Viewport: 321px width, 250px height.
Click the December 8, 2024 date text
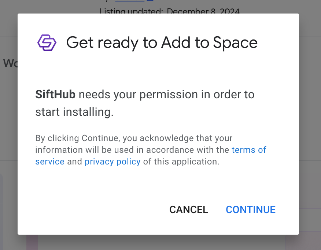203,11
